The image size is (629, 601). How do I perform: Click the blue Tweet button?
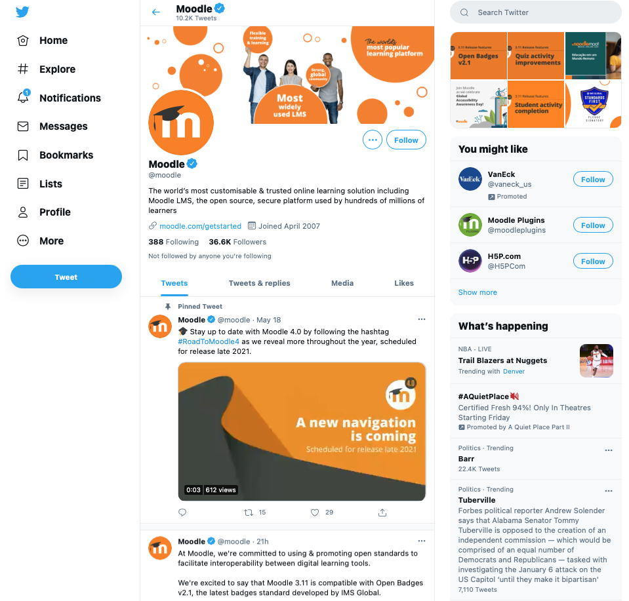66,277
